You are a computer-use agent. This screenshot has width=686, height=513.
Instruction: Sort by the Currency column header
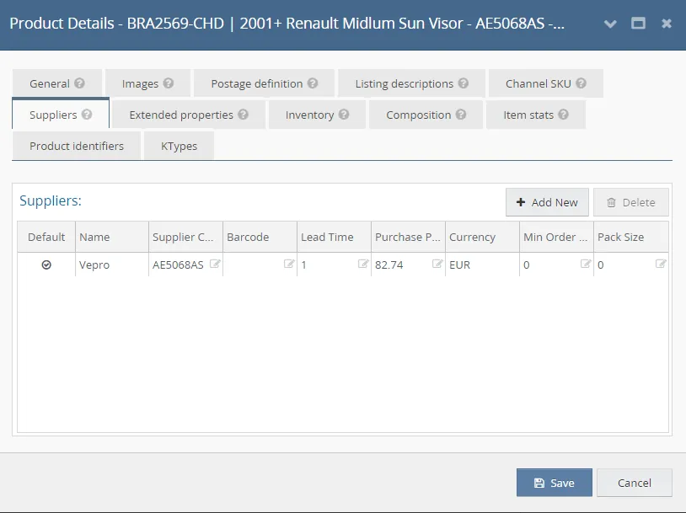pyautogui.click(x=483, y=237)
